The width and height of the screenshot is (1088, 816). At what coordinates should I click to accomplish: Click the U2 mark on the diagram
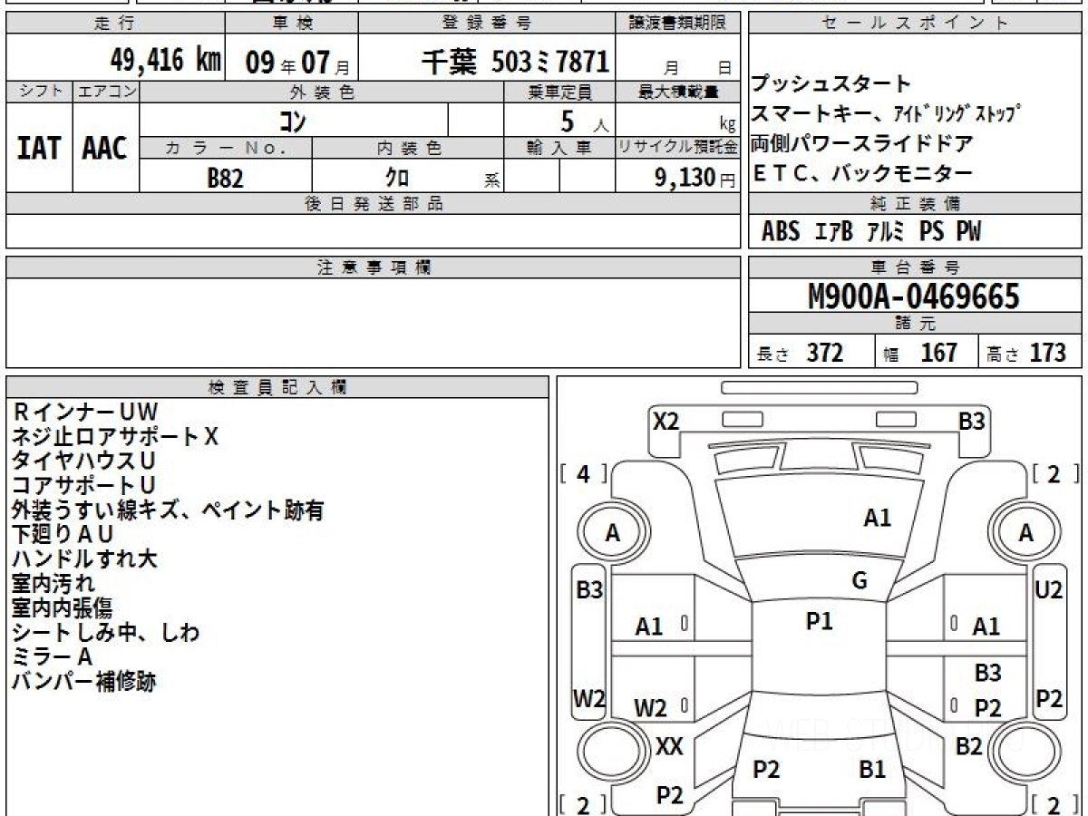coord(1049,589)
